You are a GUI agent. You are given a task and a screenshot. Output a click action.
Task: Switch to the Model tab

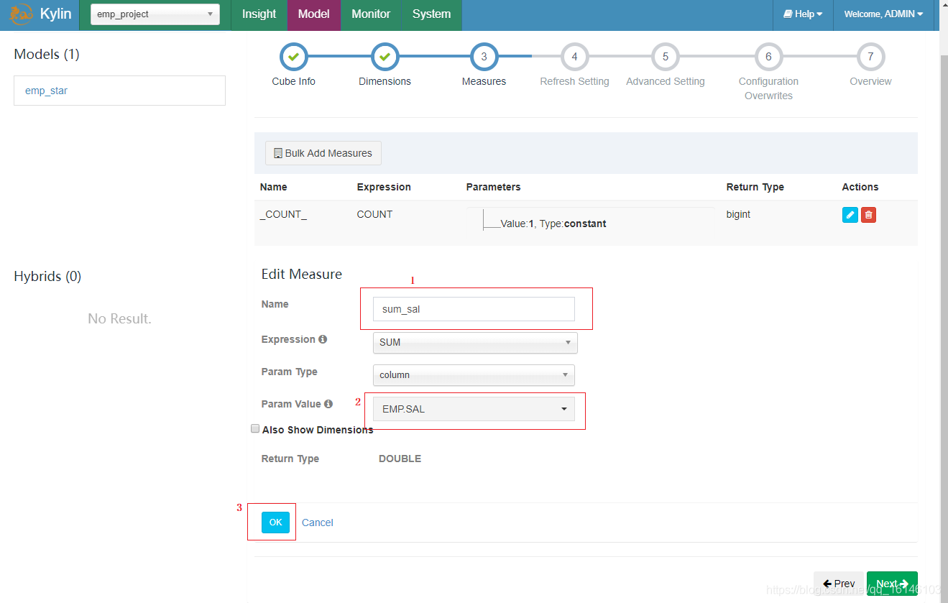[314, 14]
